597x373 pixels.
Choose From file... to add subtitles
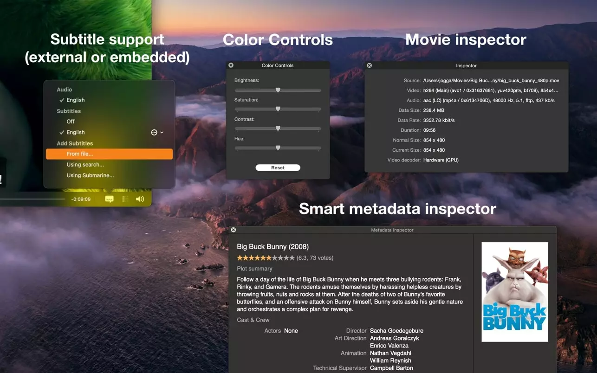click(80, 154)
